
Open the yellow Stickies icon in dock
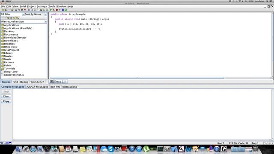(83, 149)
